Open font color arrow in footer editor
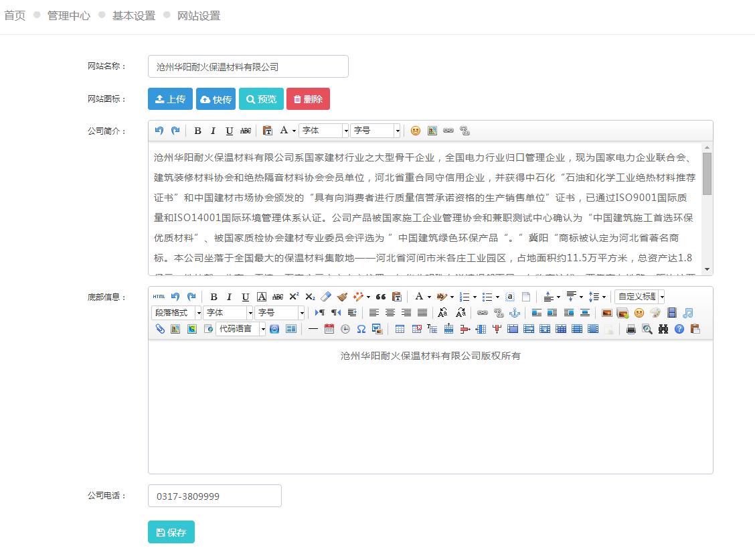 429,297
